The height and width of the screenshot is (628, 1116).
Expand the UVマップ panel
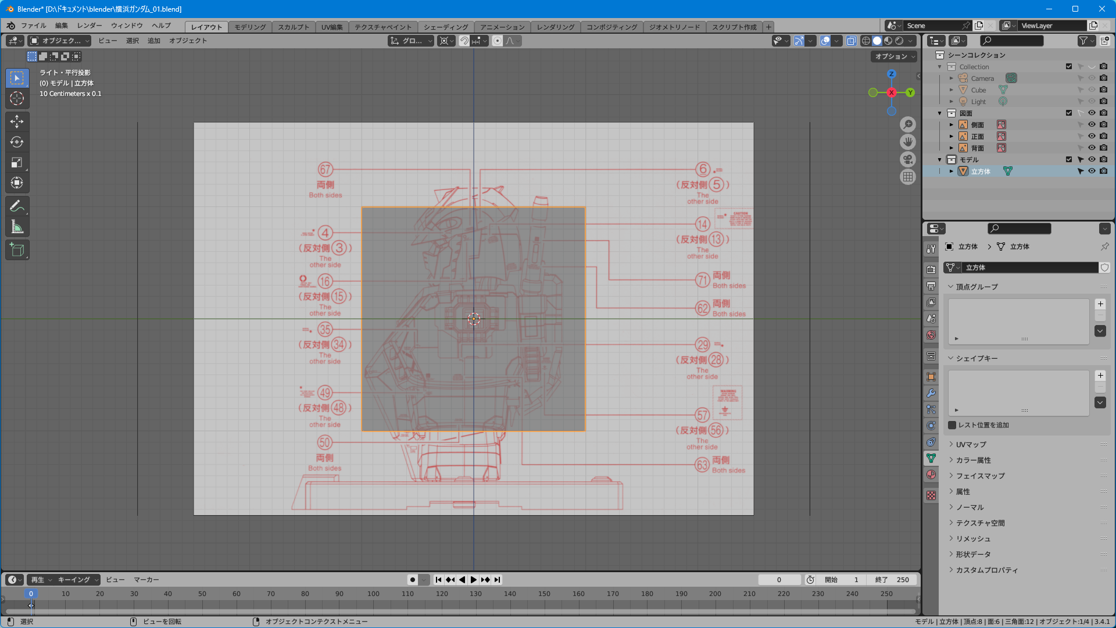(x=971, y=444)
